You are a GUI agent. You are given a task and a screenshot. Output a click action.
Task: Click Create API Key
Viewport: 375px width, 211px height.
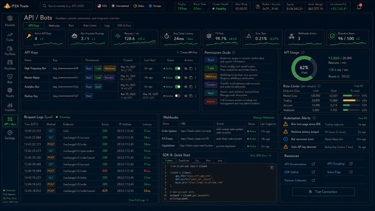pyautogui.click(x=187, y=52)
